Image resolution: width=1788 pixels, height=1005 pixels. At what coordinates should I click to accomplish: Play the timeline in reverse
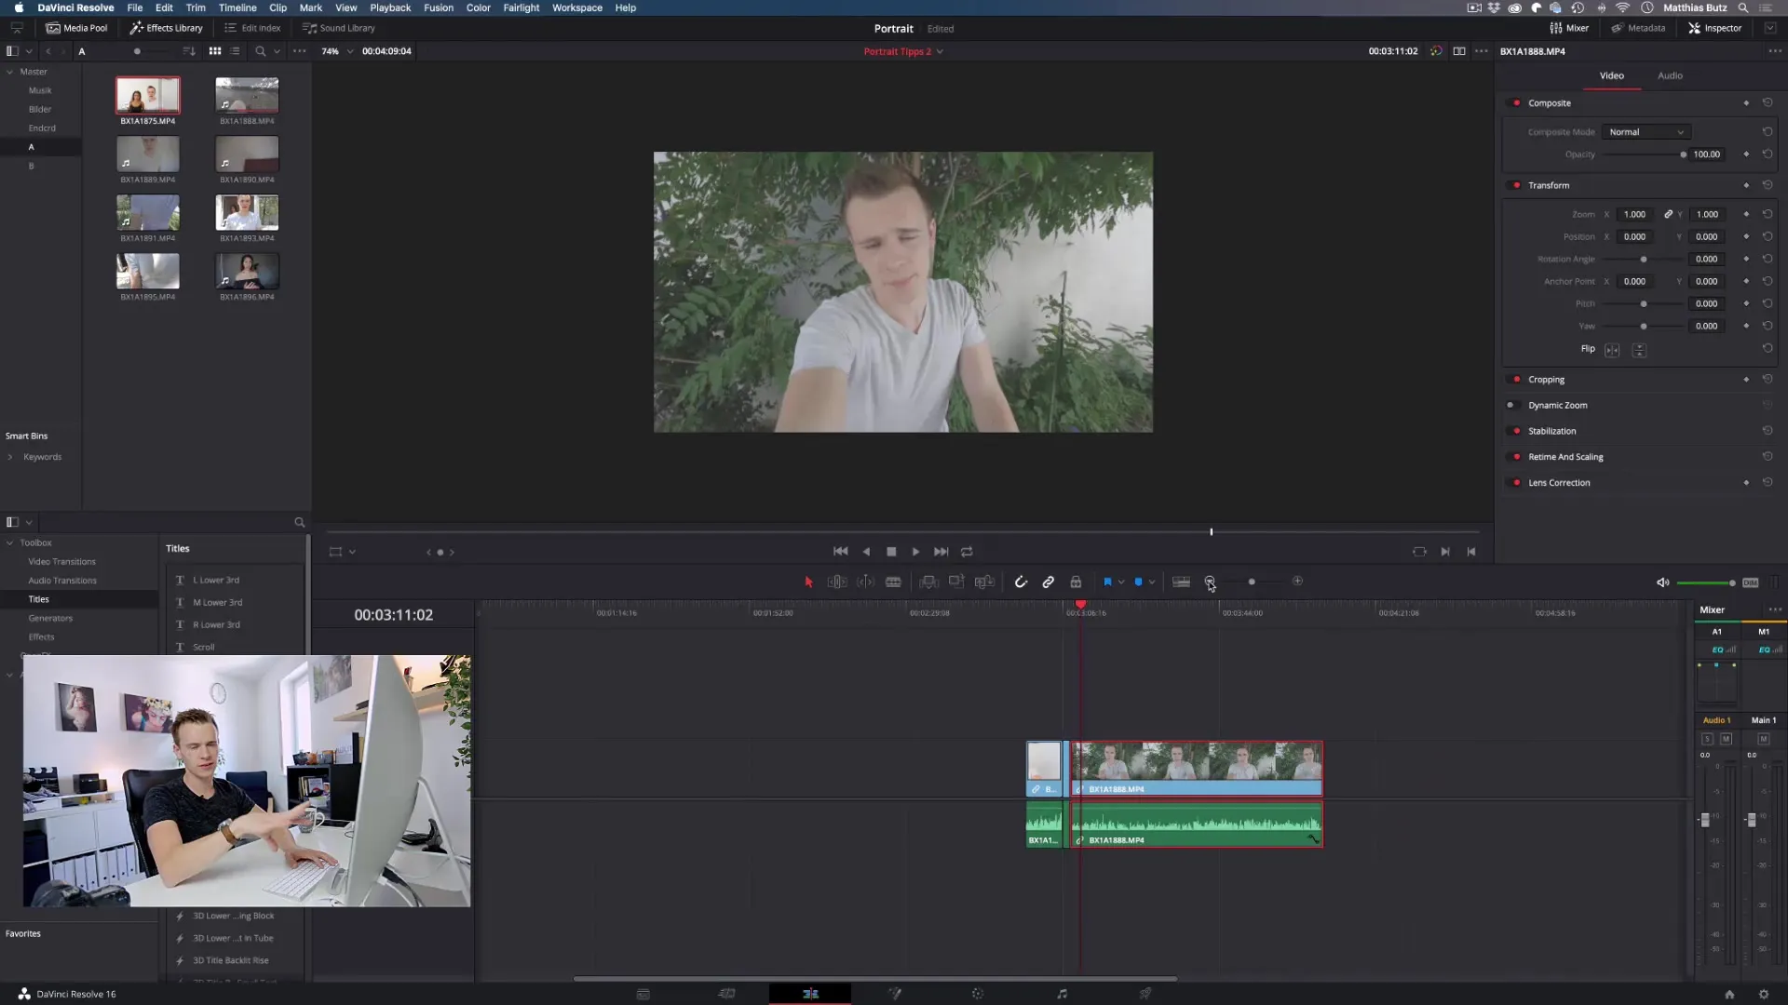[x=866, y=552]
